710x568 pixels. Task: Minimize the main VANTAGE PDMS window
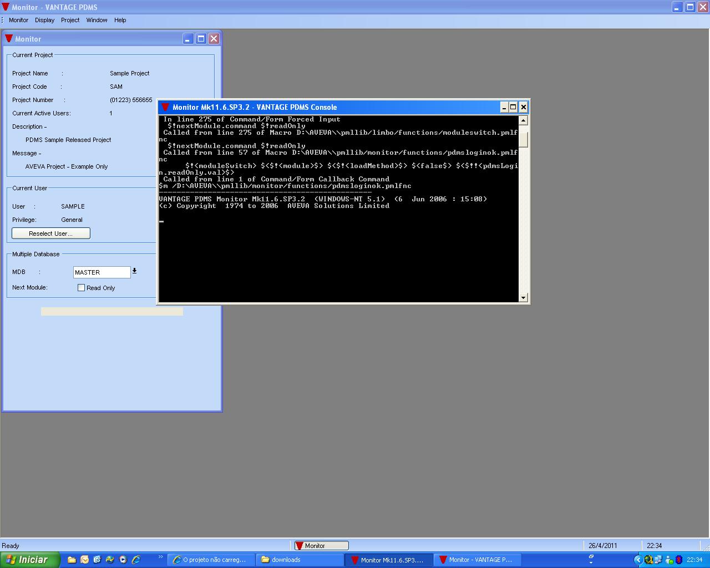678,7
